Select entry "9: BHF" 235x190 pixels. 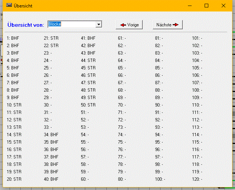pos(13,98)
